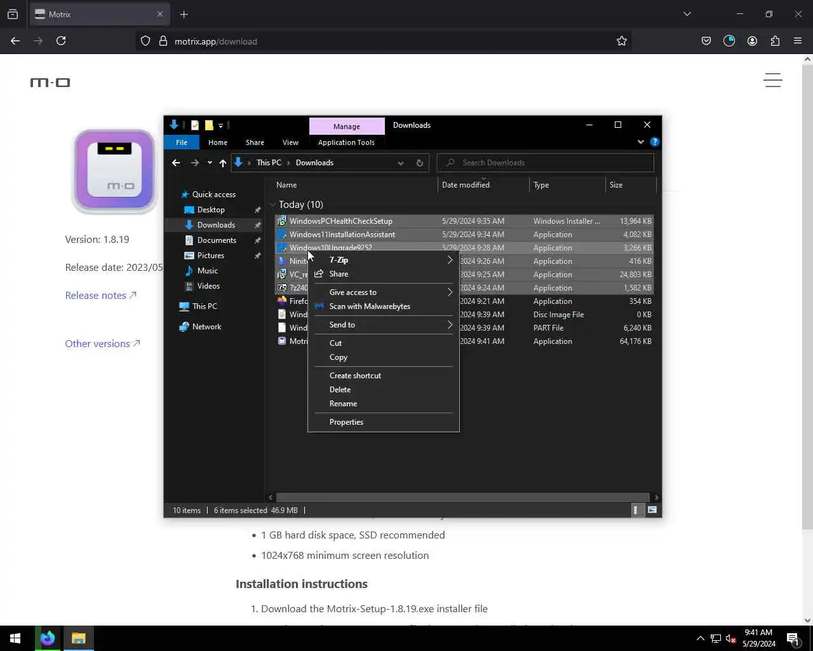The height and width of the screenshot is (651, 813).
Task: Click New folder quick access toolbar icon
Action: (208, 125)
